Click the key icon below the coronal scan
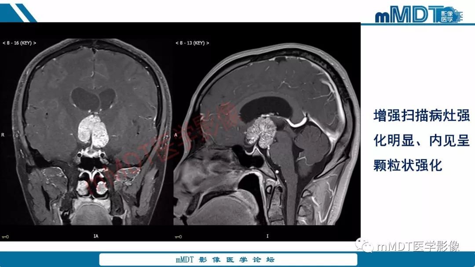This screenshot has width=475, height=267. click(x=5, y=237)
